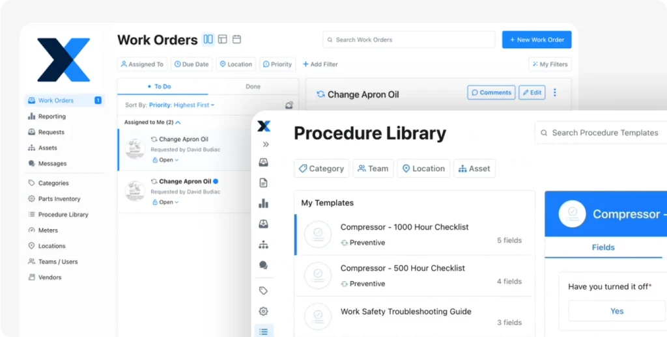Answer Yes to Have you turned it off
Image resolution: width=667 pixels, height=337 pixels.
click(x=617, y=311)
